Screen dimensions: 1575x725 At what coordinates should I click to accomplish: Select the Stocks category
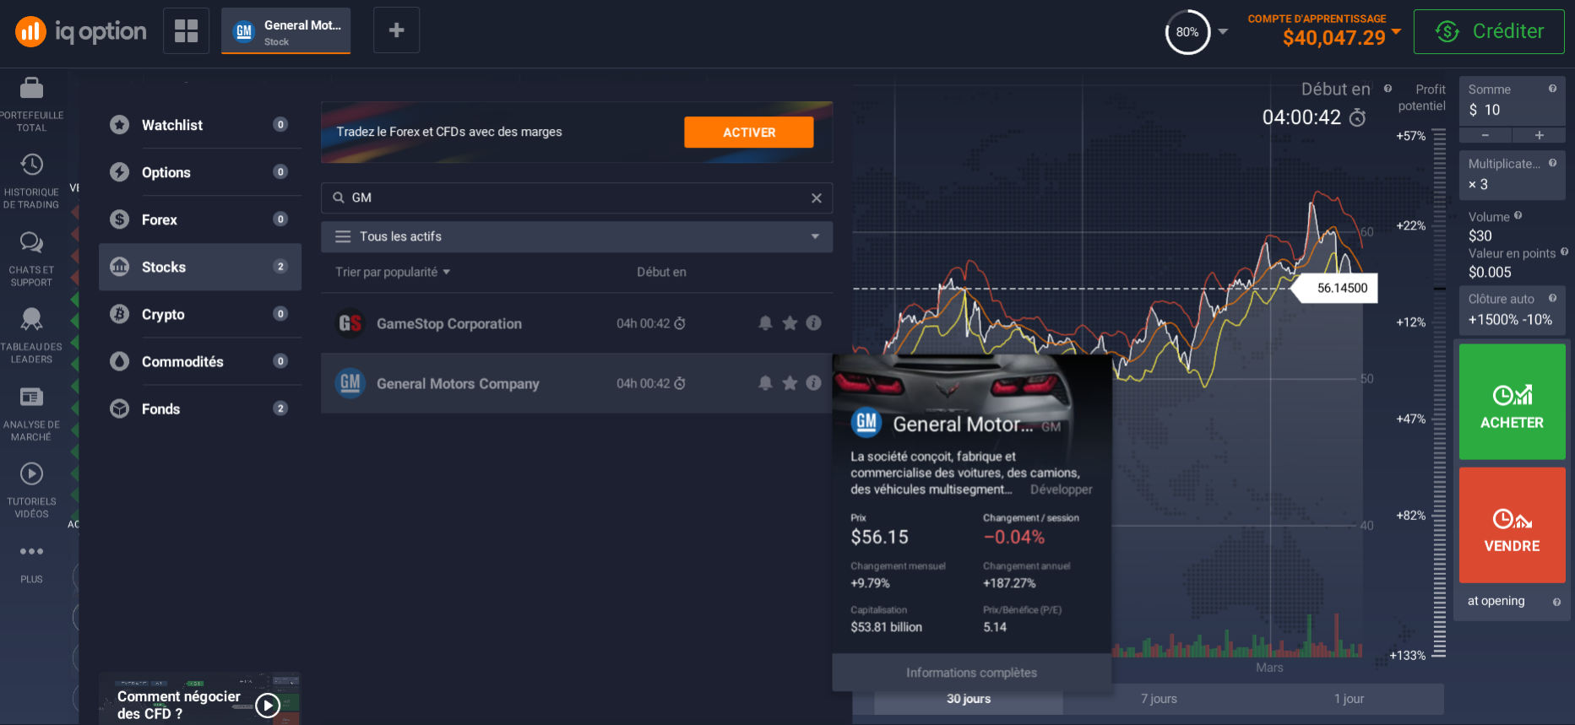click(200, 267)
